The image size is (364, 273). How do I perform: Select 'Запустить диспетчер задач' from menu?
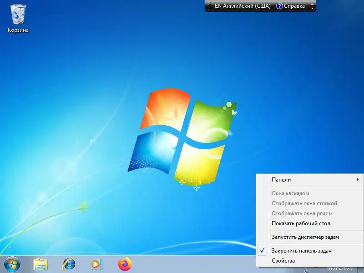(310, 237)
